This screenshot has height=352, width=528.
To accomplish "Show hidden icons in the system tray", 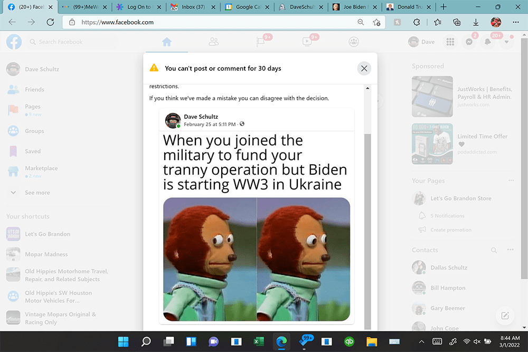I will (421, 341).
